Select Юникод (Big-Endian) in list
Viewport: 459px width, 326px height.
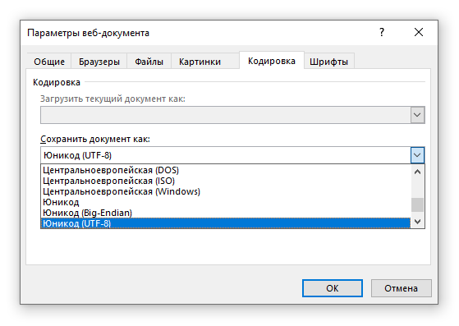(x=226, y=213)
